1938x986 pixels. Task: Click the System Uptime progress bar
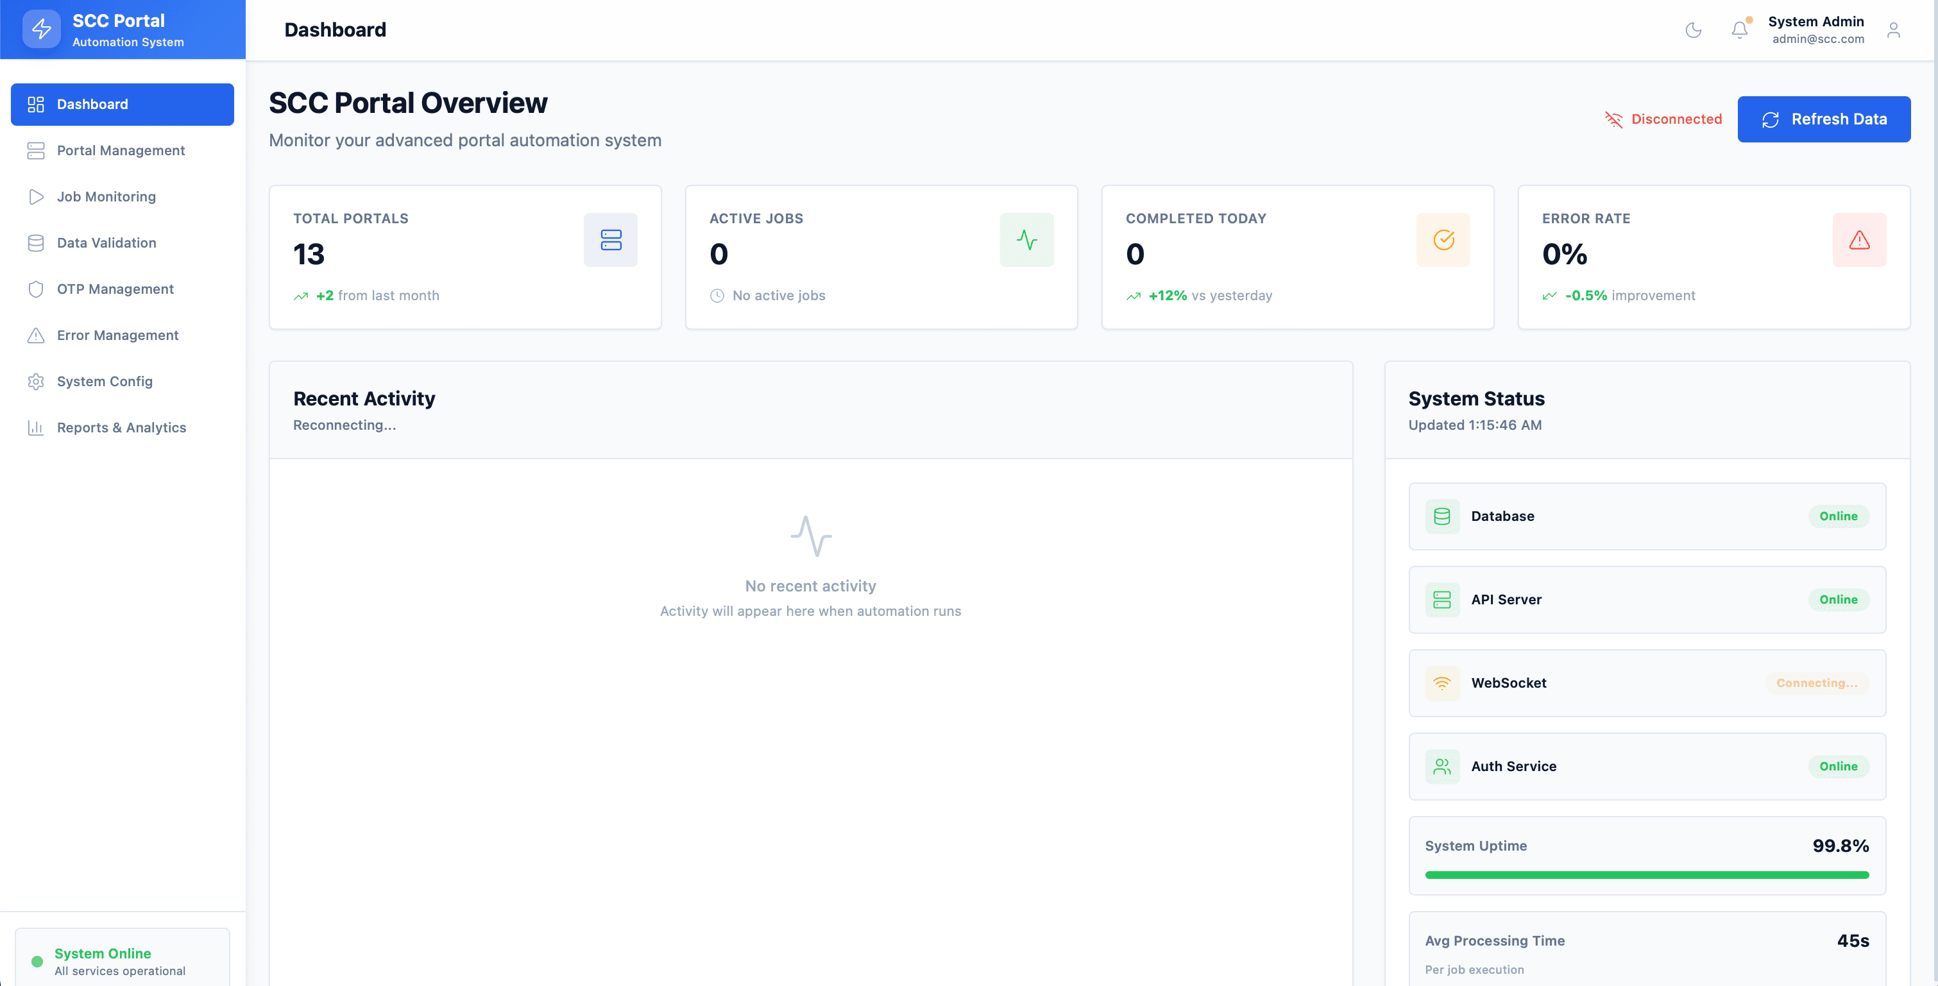pyautogui.click(x=1647, y=874)
